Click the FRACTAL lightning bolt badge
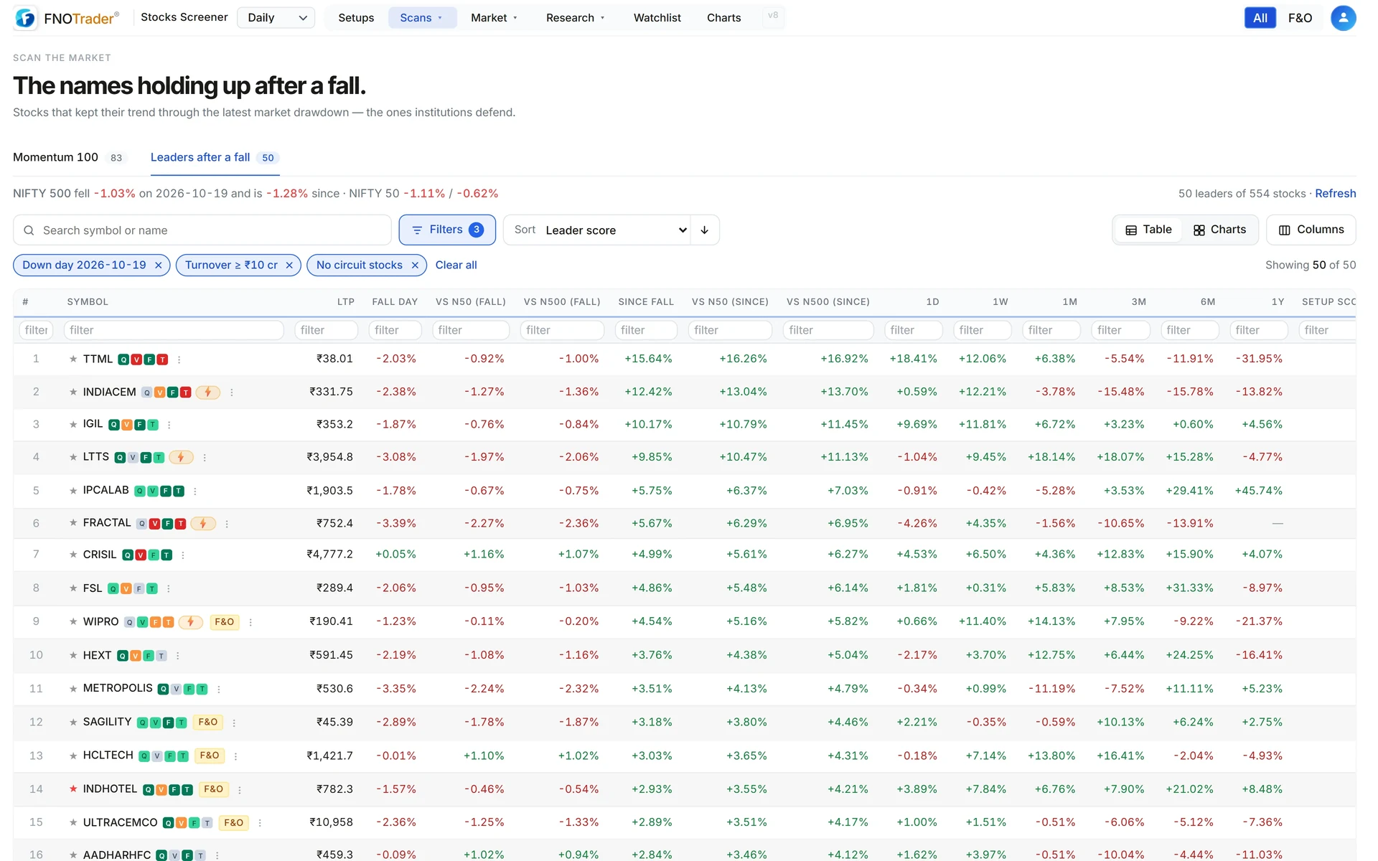Image resolution: width=1378 pixels, height=861 pixels. [203, 524]
